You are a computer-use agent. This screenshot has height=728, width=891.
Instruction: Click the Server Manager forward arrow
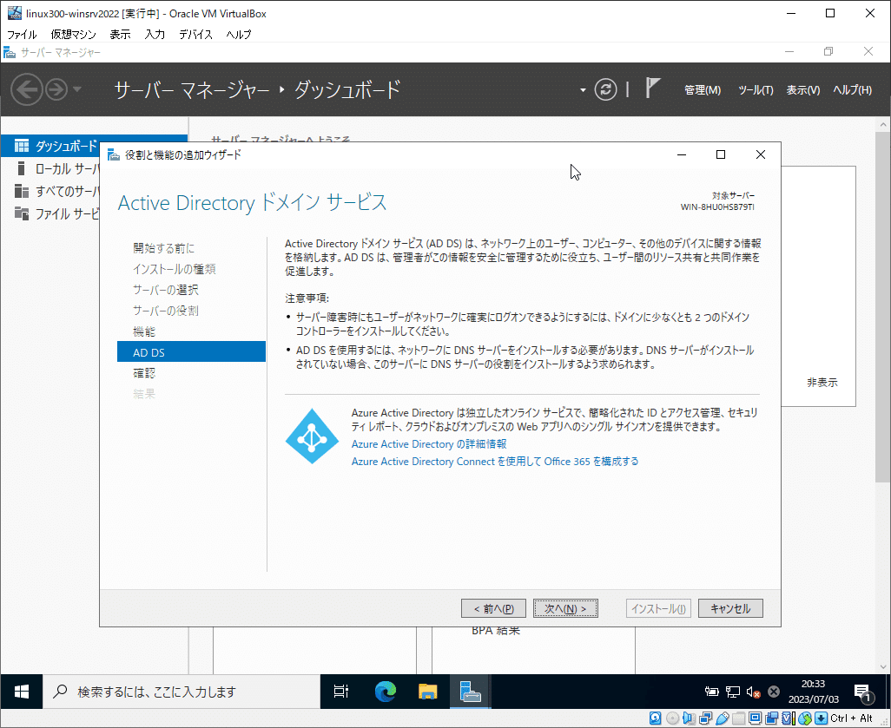click(x=56, y=89)
